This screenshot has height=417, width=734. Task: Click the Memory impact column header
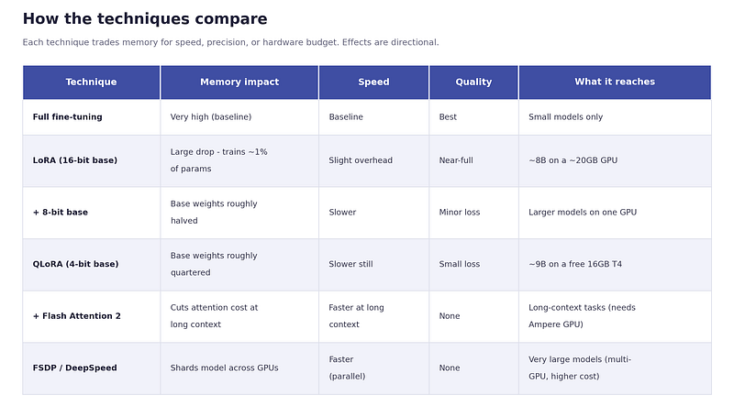pos(239,82)
